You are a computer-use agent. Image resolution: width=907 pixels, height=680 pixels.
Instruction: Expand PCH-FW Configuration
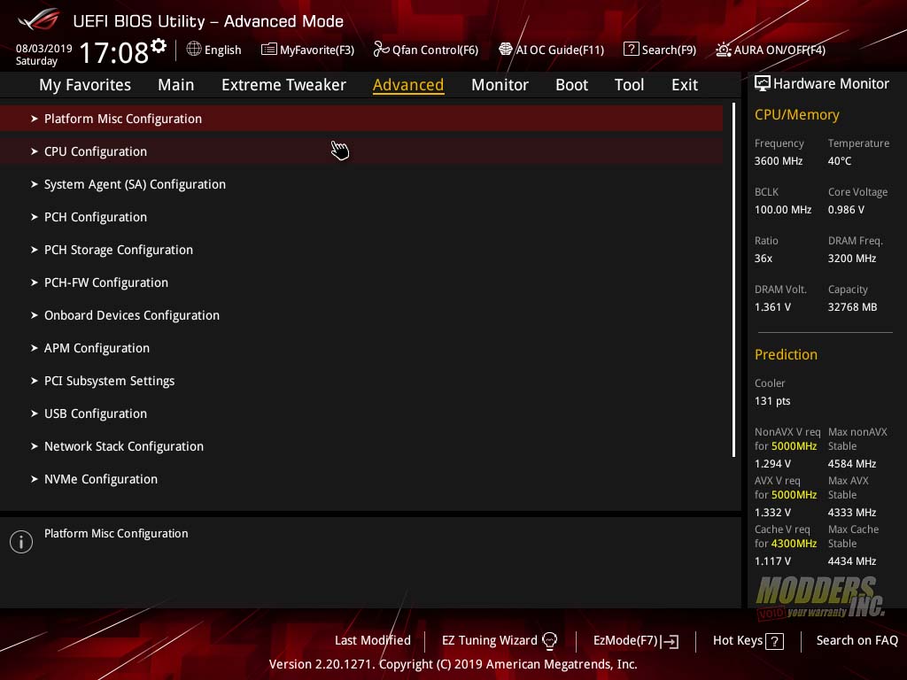[361, 282]
